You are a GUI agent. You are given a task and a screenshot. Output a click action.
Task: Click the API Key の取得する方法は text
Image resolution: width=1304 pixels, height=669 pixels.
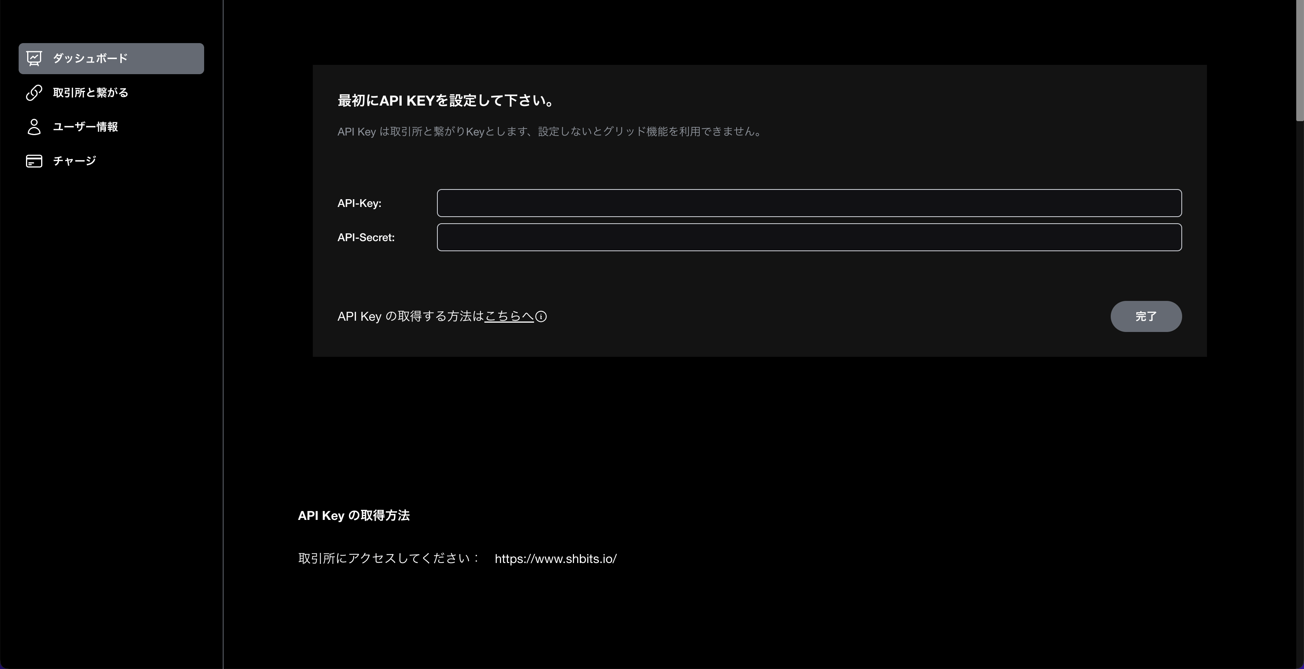coord(411,316)
